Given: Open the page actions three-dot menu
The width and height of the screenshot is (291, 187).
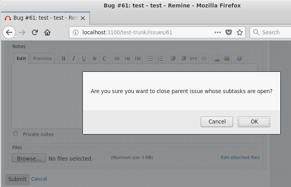Looking at the screenshot, I should (x=218, y=32).
